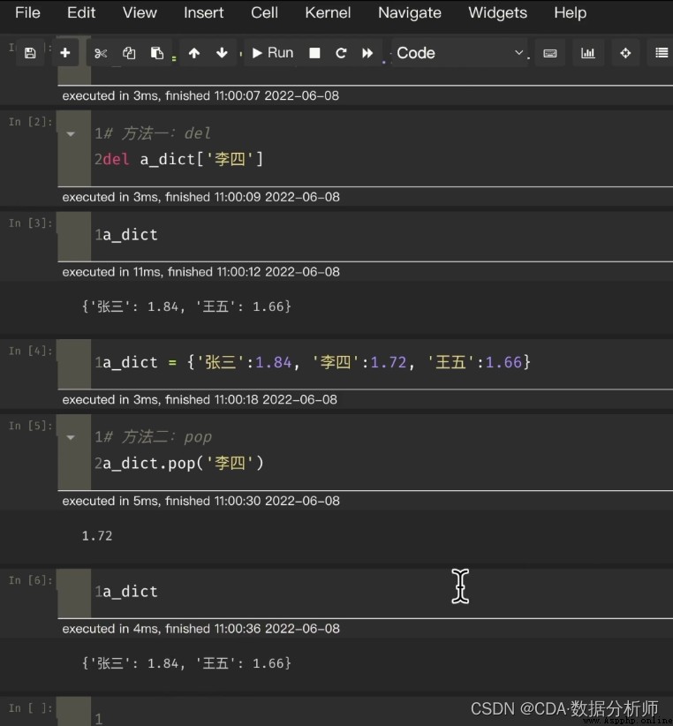The height and width of the screenshot is (726, 673).
Task: Open the Cell menu
Action: pos(264,13)
